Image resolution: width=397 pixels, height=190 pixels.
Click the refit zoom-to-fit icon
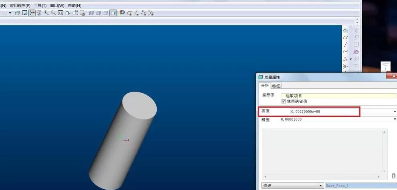tap(60, 13)
